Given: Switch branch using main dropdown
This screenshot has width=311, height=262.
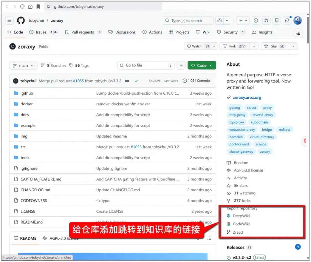Looking at the screenshot, I should 23,65.
